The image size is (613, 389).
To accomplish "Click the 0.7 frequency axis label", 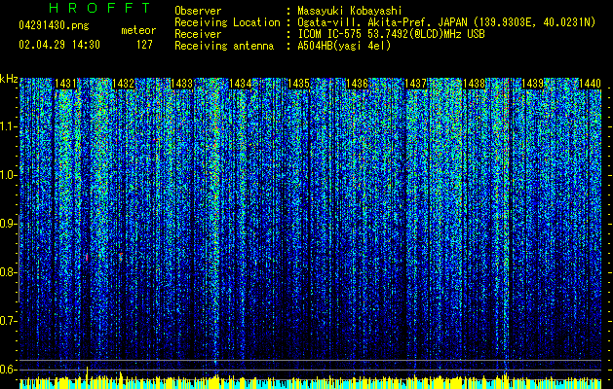I will click(x=9, y=321).
